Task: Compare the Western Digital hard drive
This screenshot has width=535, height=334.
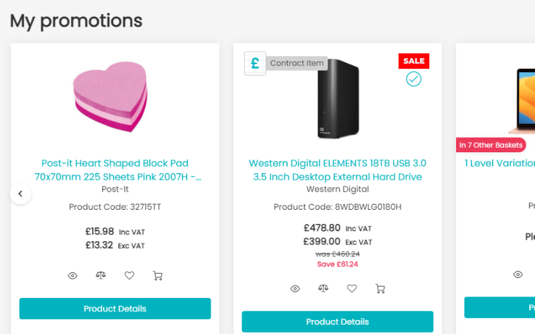Action: (x=324, y=289)
